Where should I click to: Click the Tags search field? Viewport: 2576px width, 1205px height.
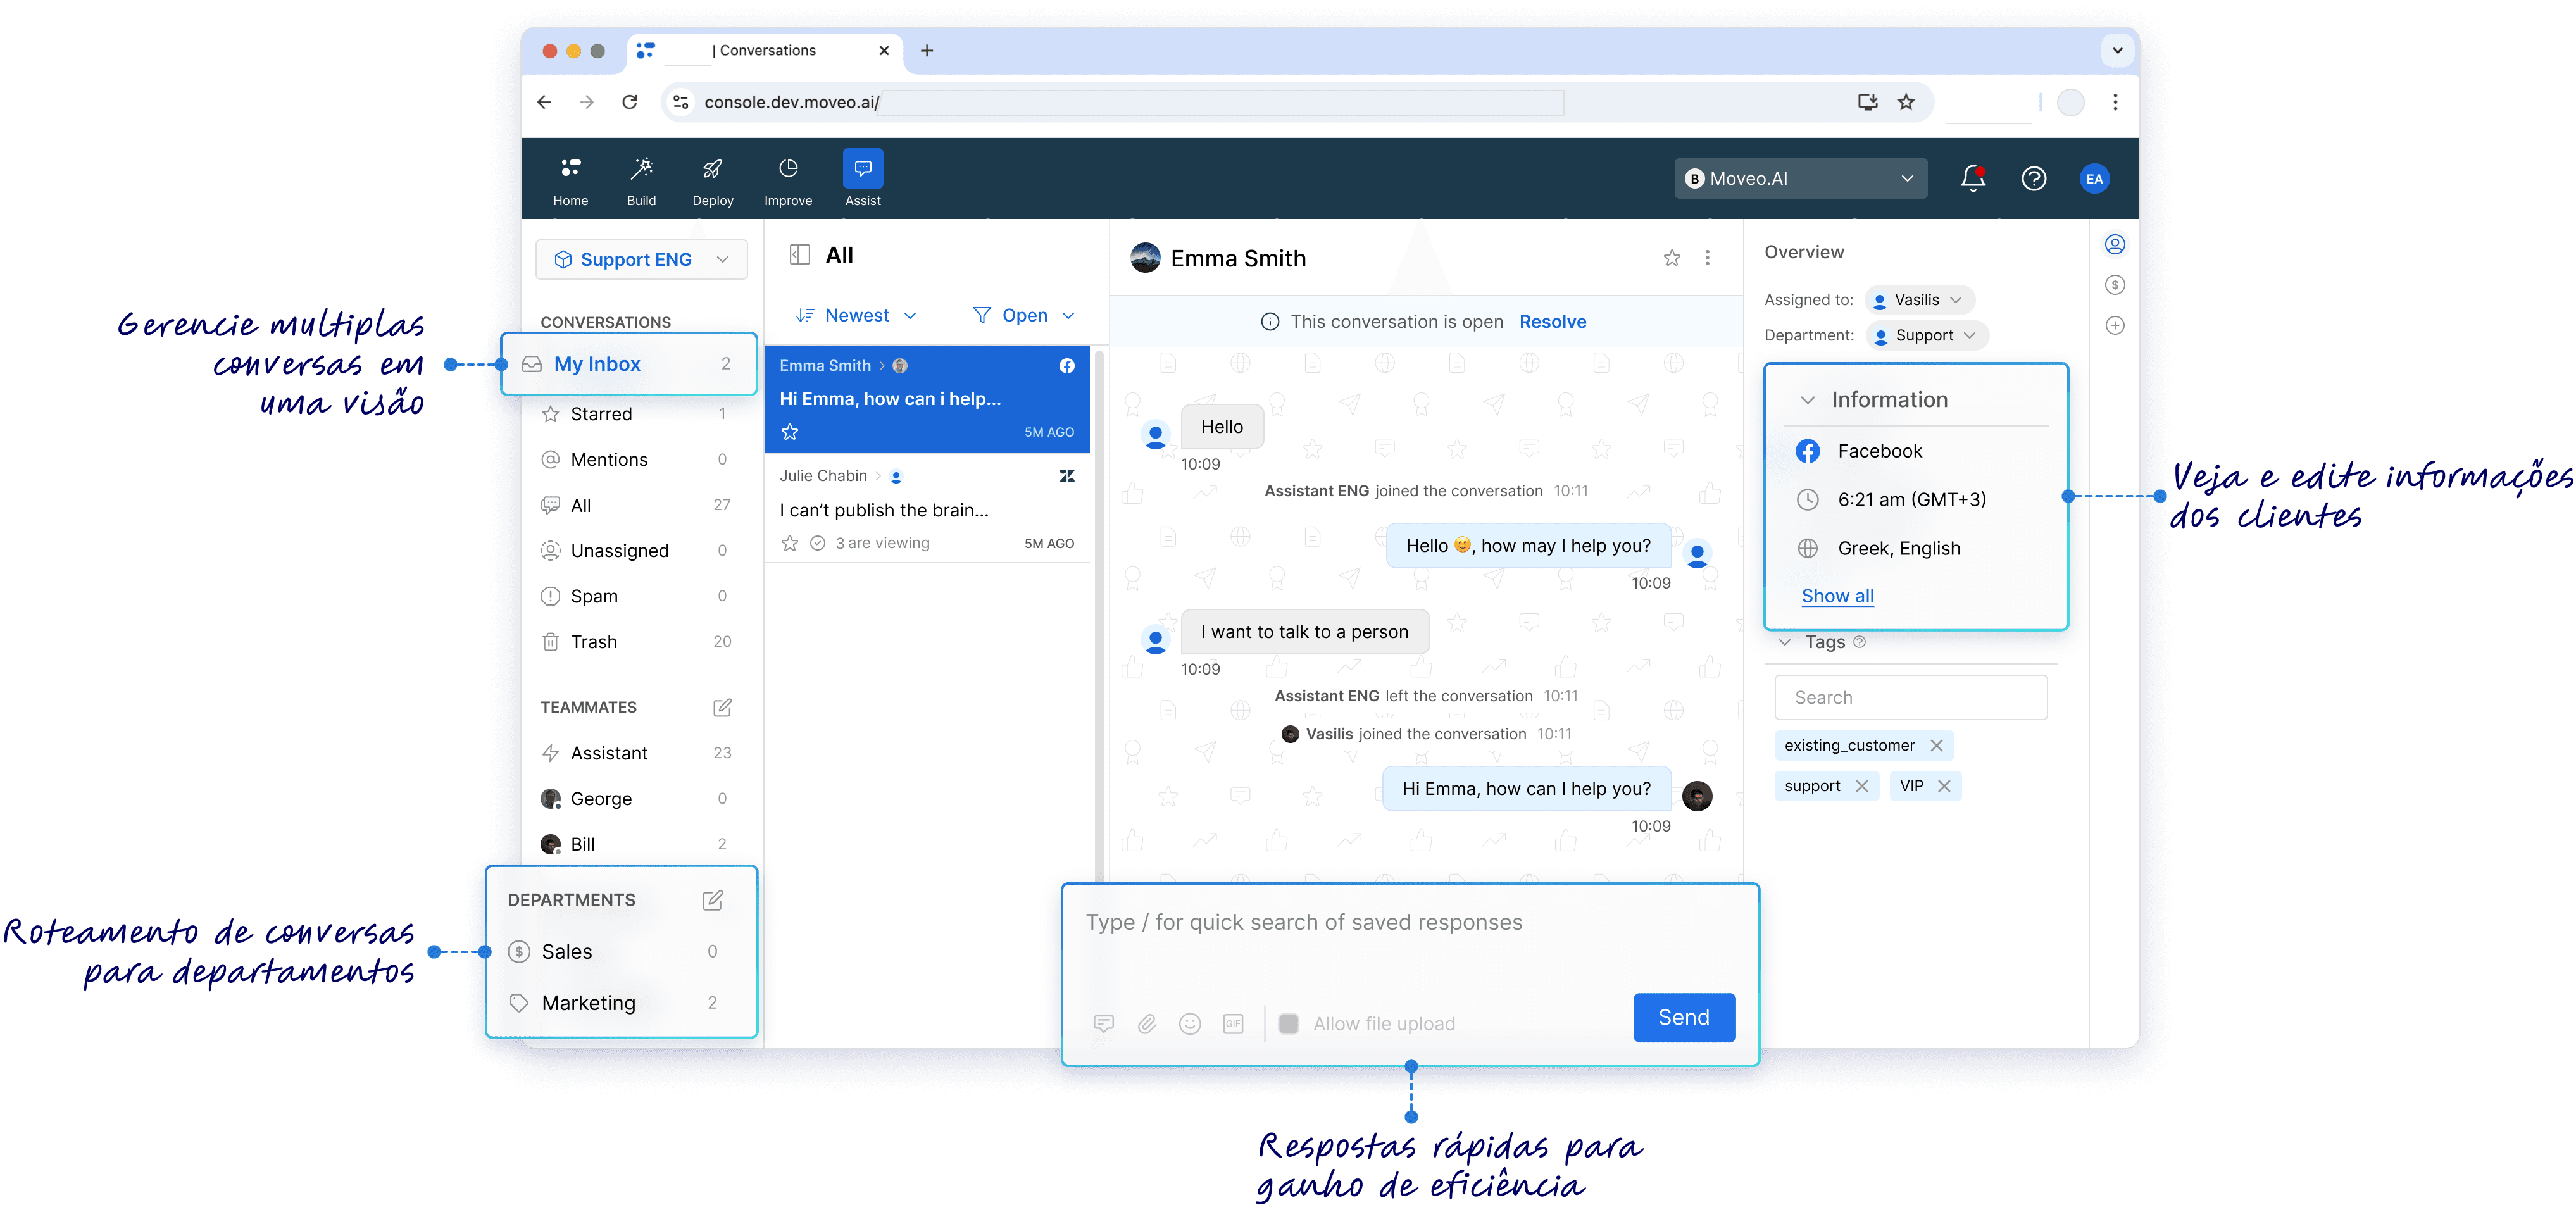1910,697
